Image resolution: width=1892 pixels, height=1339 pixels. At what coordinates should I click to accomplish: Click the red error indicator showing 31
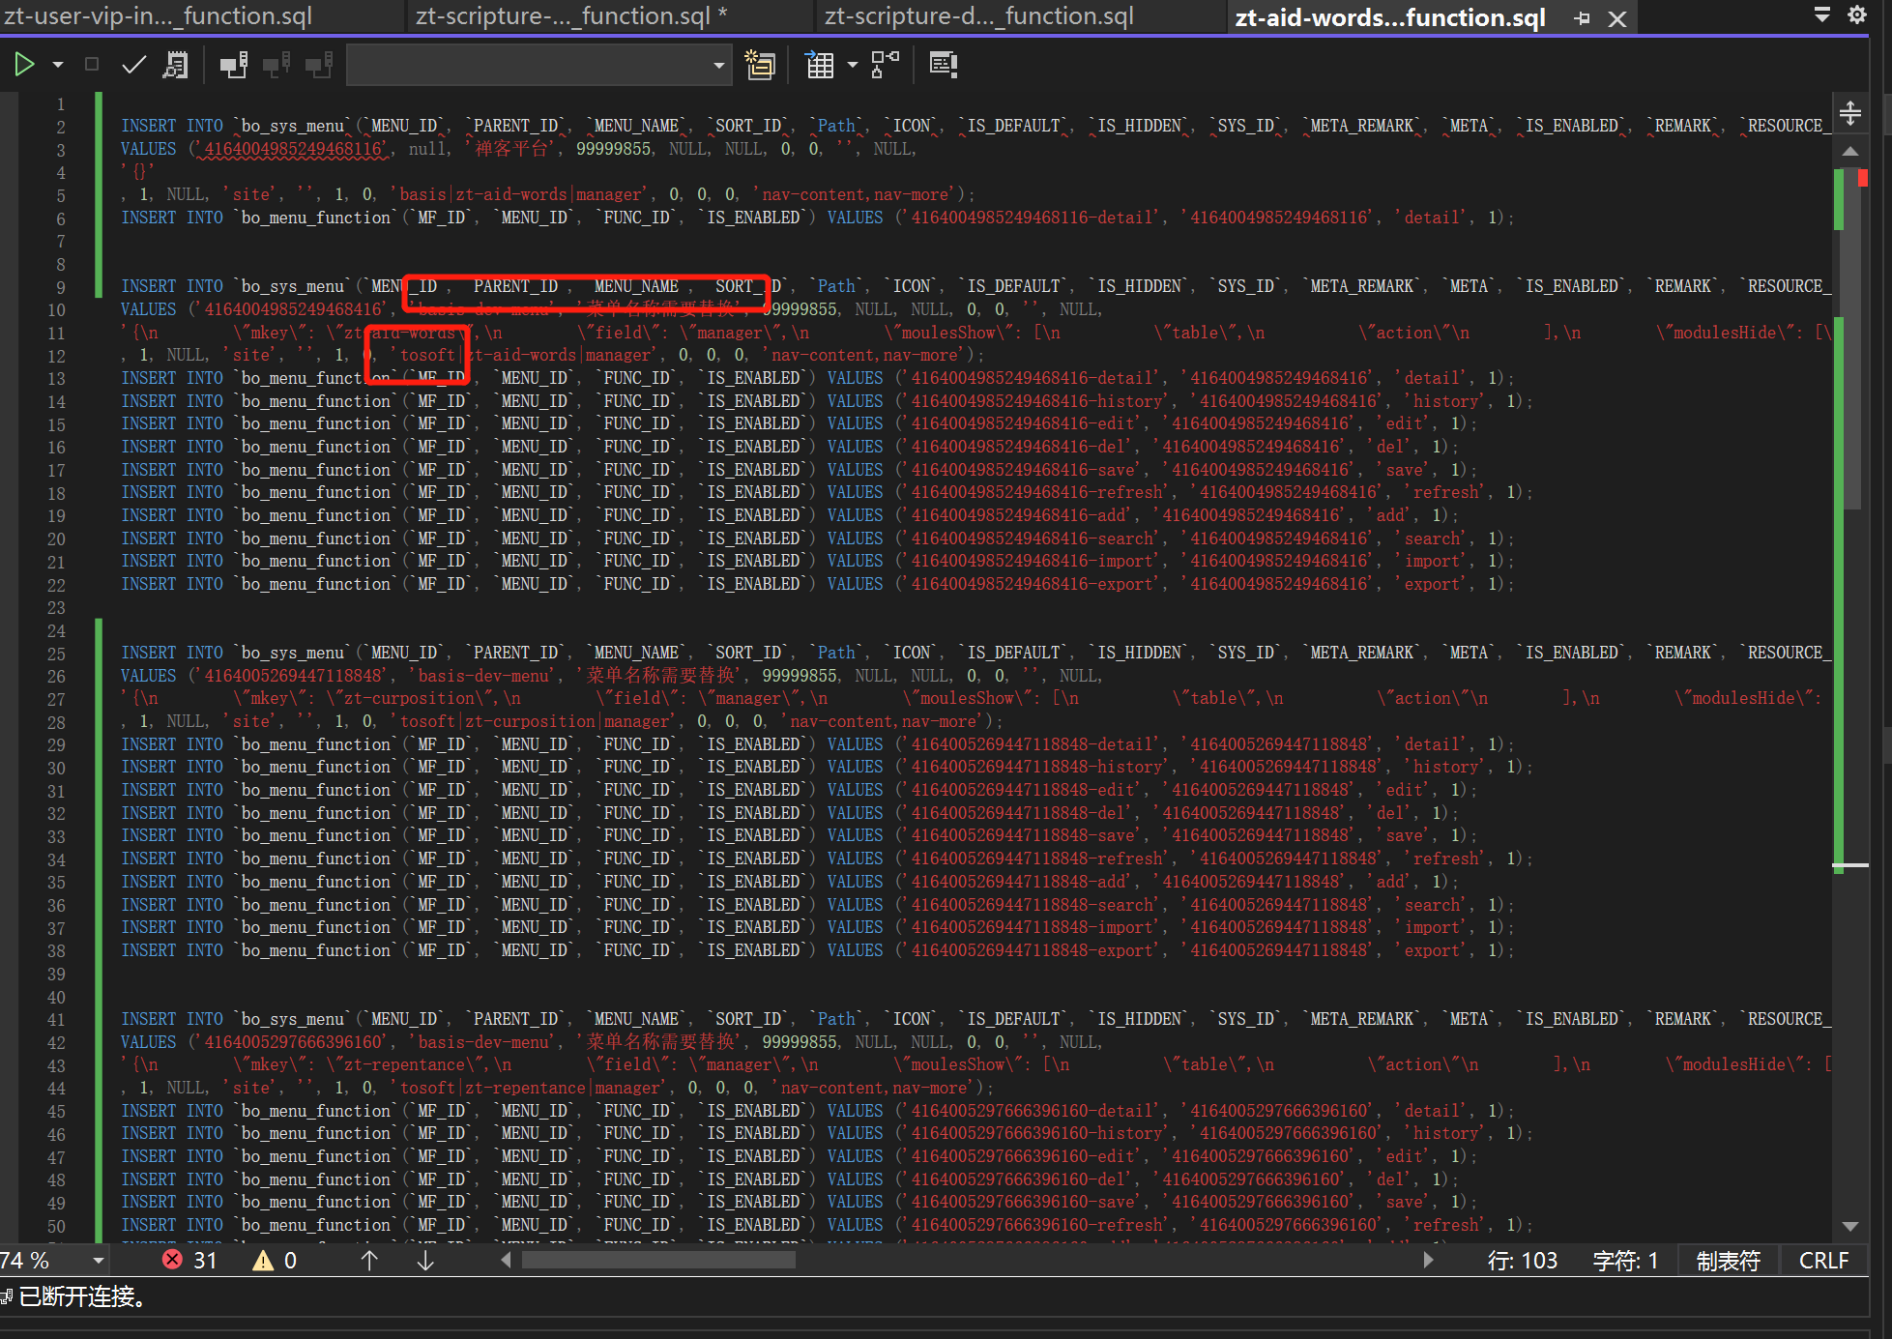[190, 1260]
